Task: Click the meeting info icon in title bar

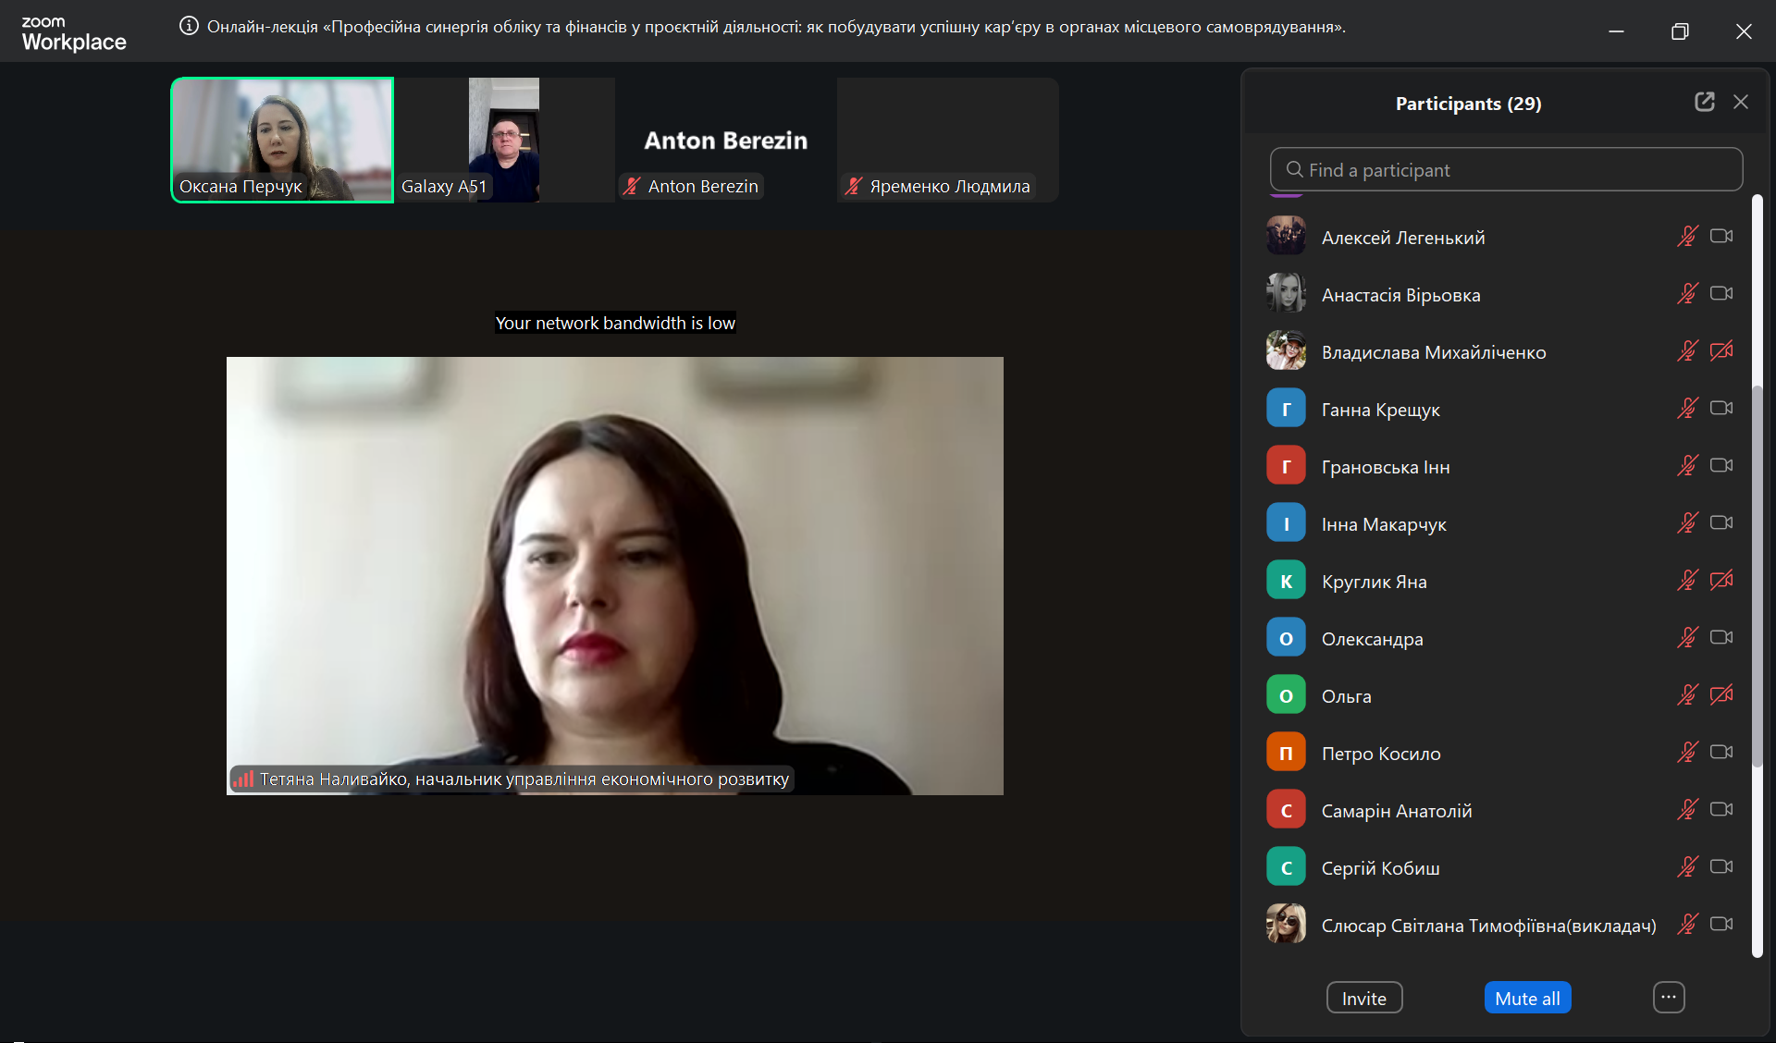Action: pyautogui.click(x=189, y=26)
